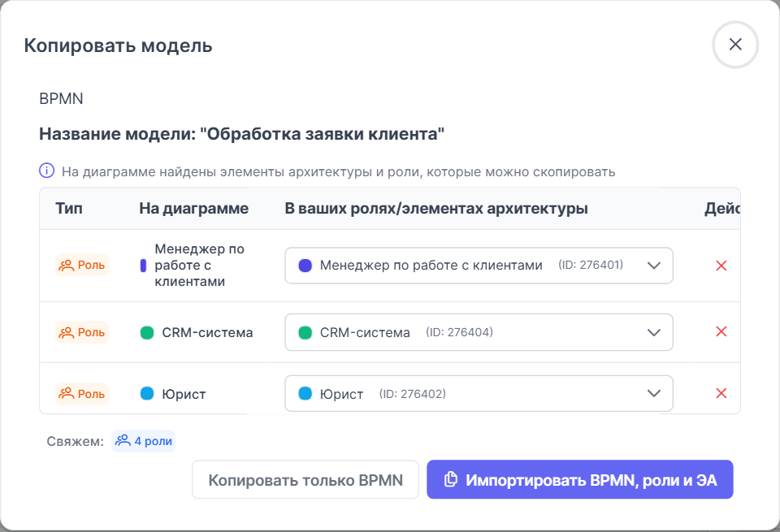Click the green color dot beside CRM-система on diagram
780x532 pixels.
click(x=147, y=333)
